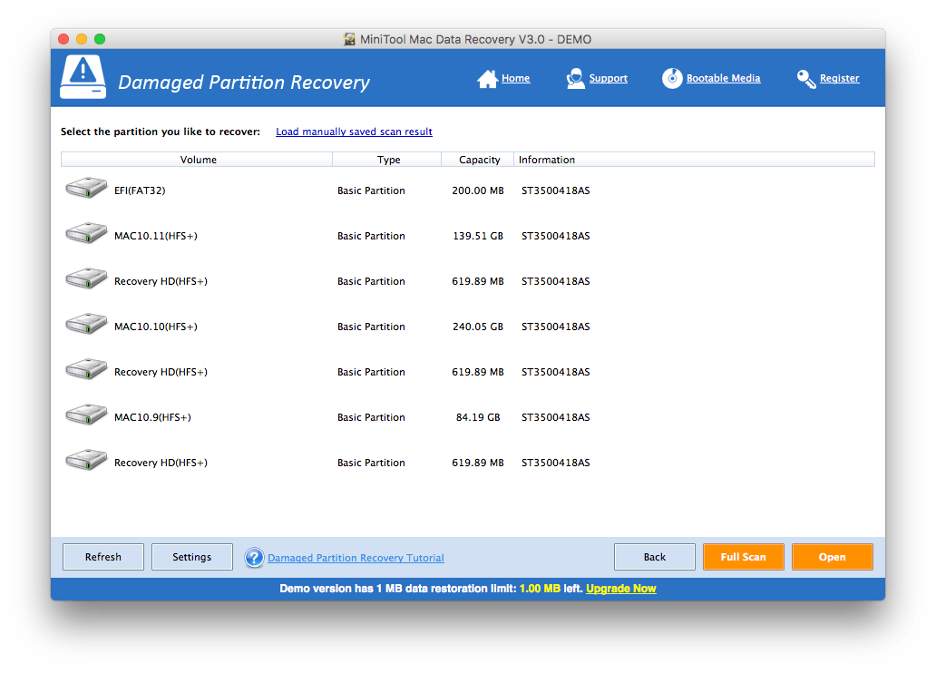Click the drive icon beside MAC10.9(HFS+)
Screen dimensions: 936x673
85,414
